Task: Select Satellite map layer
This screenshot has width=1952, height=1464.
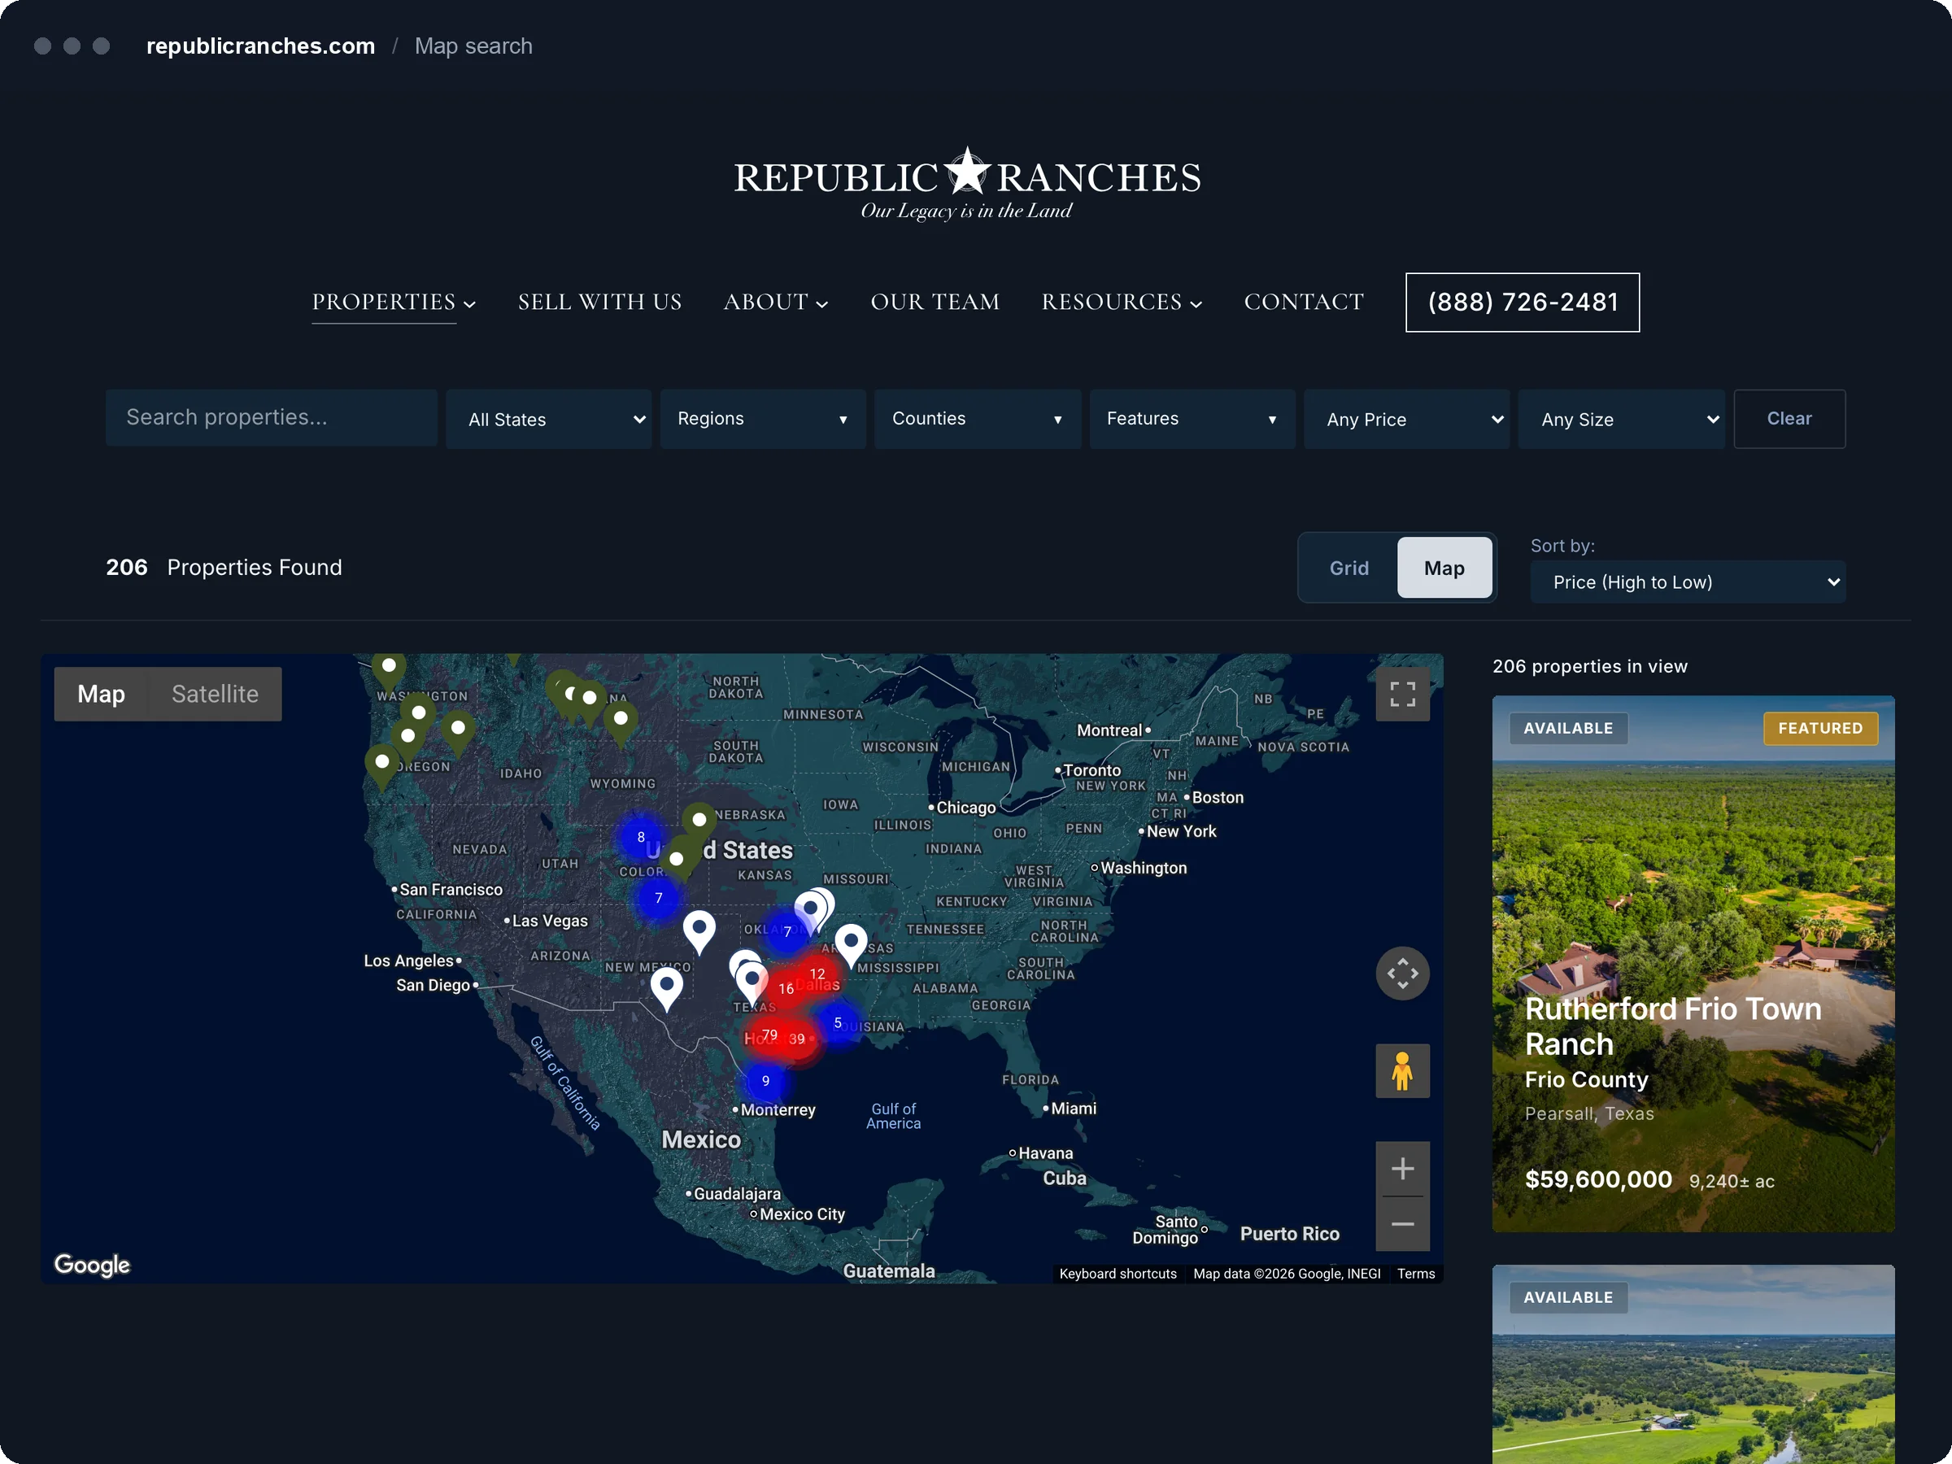Action: [x=215, y=694]
